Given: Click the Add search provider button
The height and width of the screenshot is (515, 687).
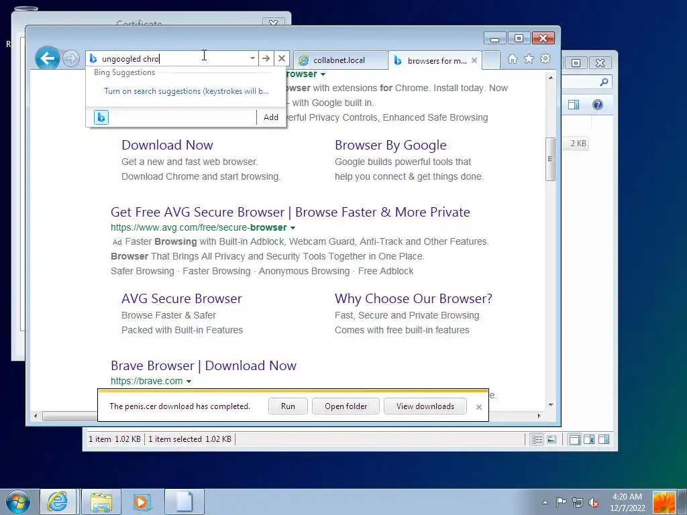Looking at the screenshot, I should (271, 117).
